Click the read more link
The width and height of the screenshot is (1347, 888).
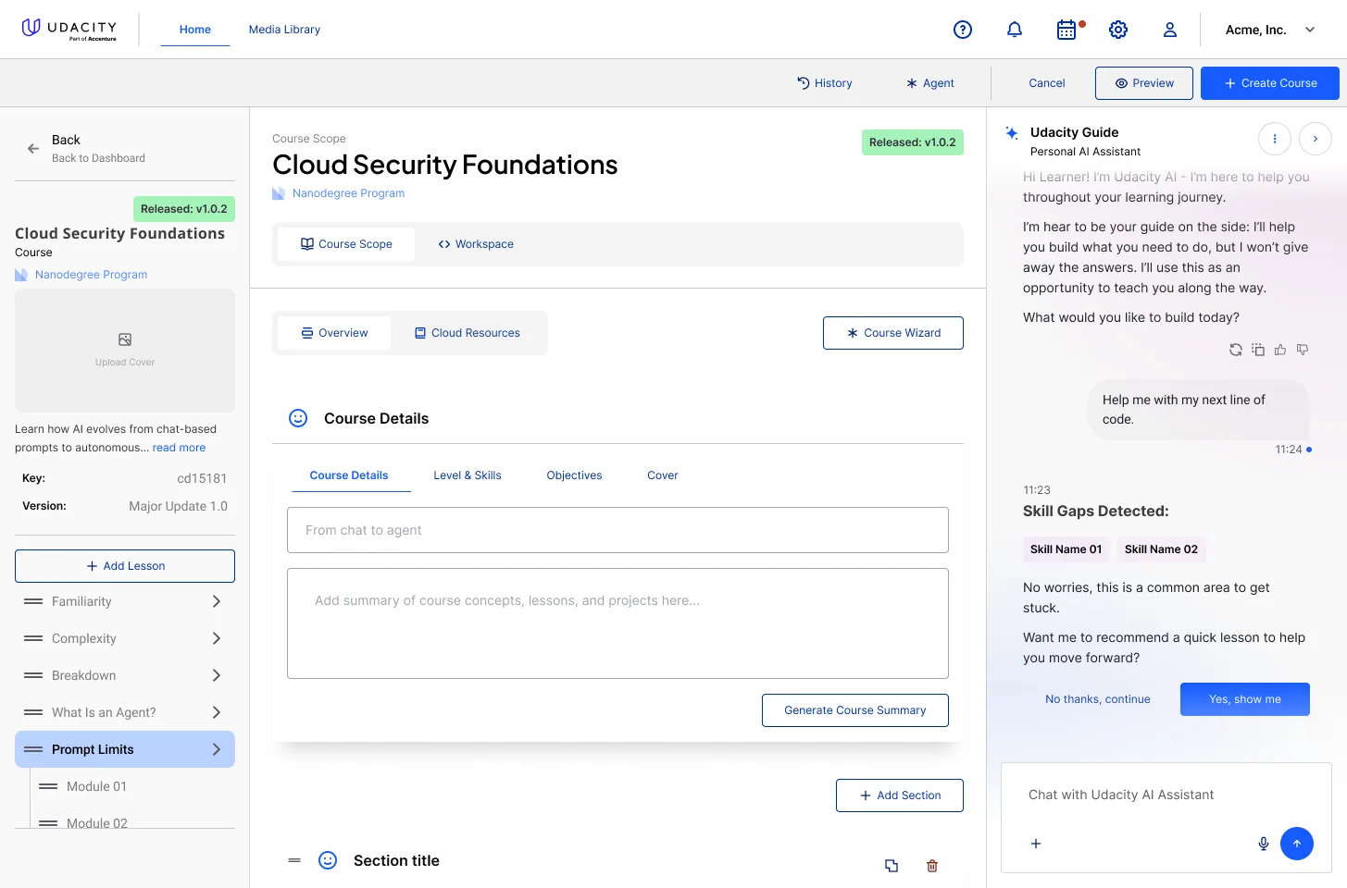coord(179,448)
